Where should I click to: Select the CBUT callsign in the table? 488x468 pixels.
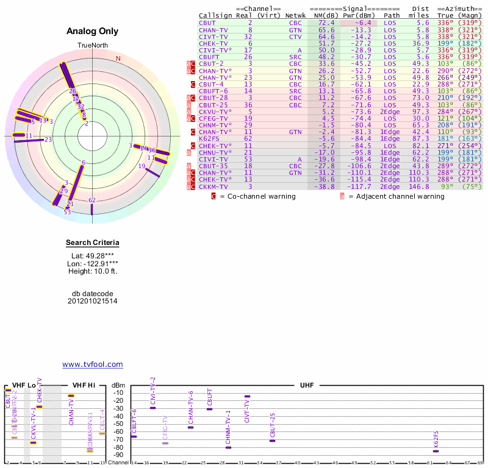pos(207,23)
